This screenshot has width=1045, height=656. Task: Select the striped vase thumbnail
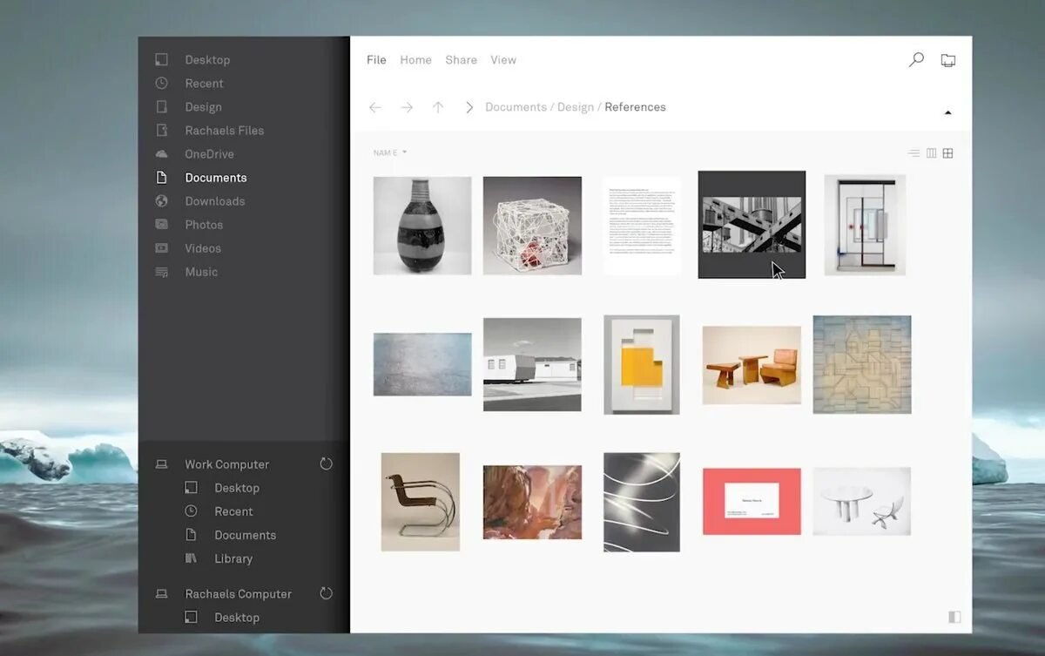tap(422, 226)
